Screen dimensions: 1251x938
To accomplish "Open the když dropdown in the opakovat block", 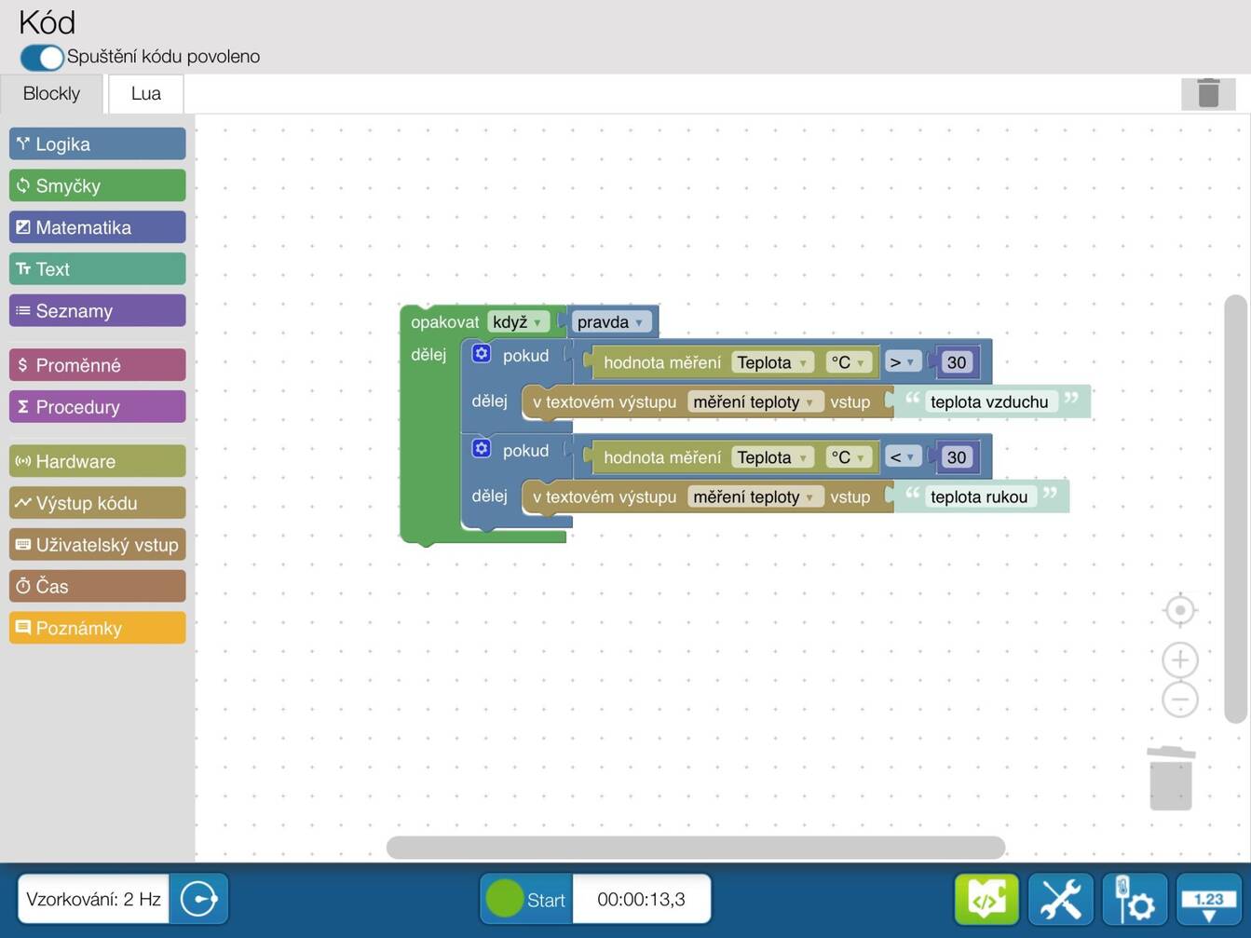I will coord(517,322).
